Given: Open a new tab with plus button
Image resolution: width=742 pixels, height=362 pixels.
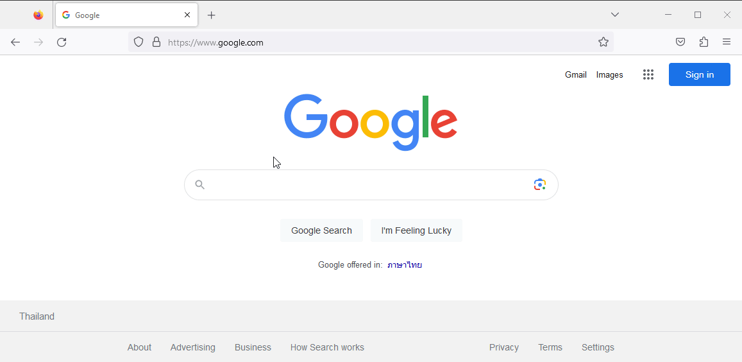Looking at the screenshot, I should [x=212, y=15].
